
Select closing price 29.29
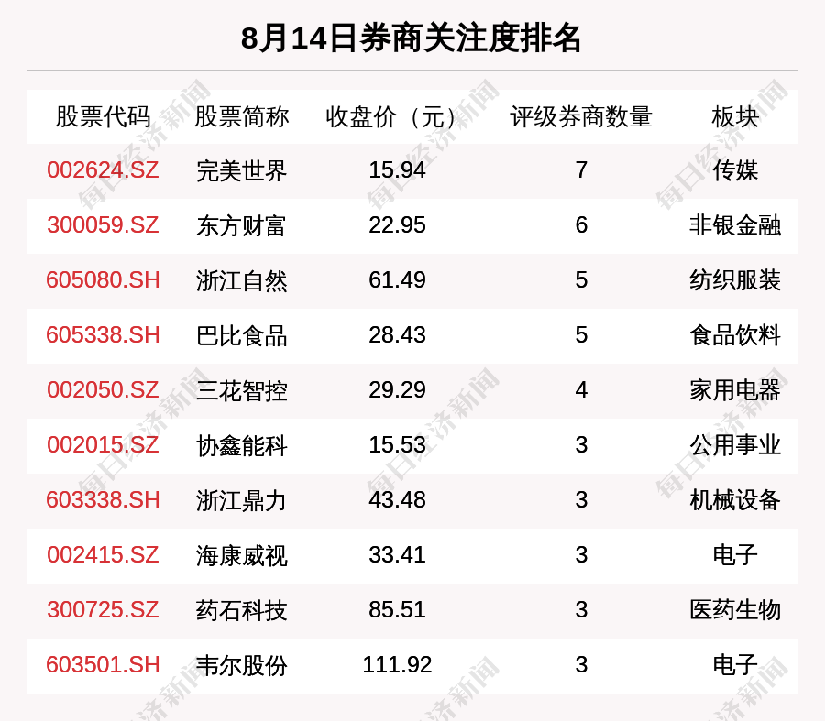pos(397,390)
